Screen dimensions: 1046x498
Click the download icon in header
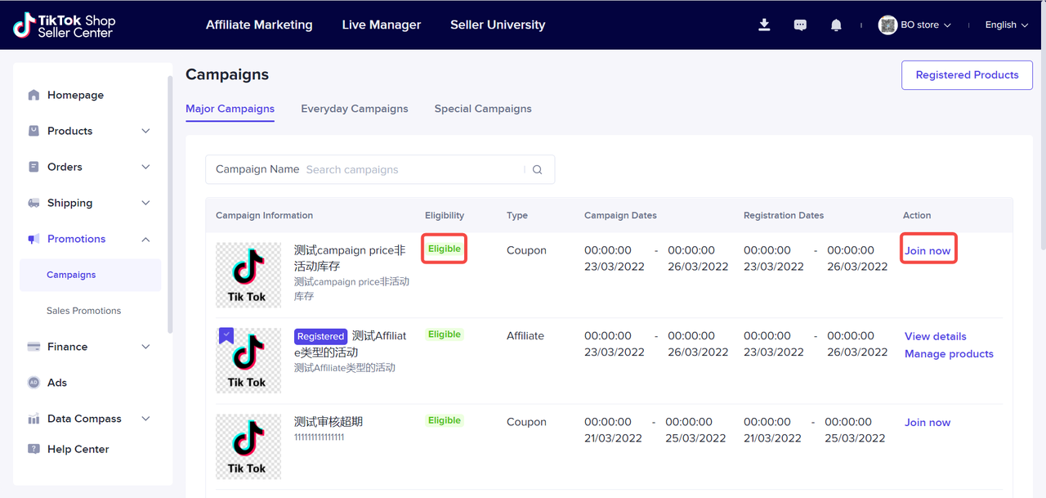click(x=764, y=25)
